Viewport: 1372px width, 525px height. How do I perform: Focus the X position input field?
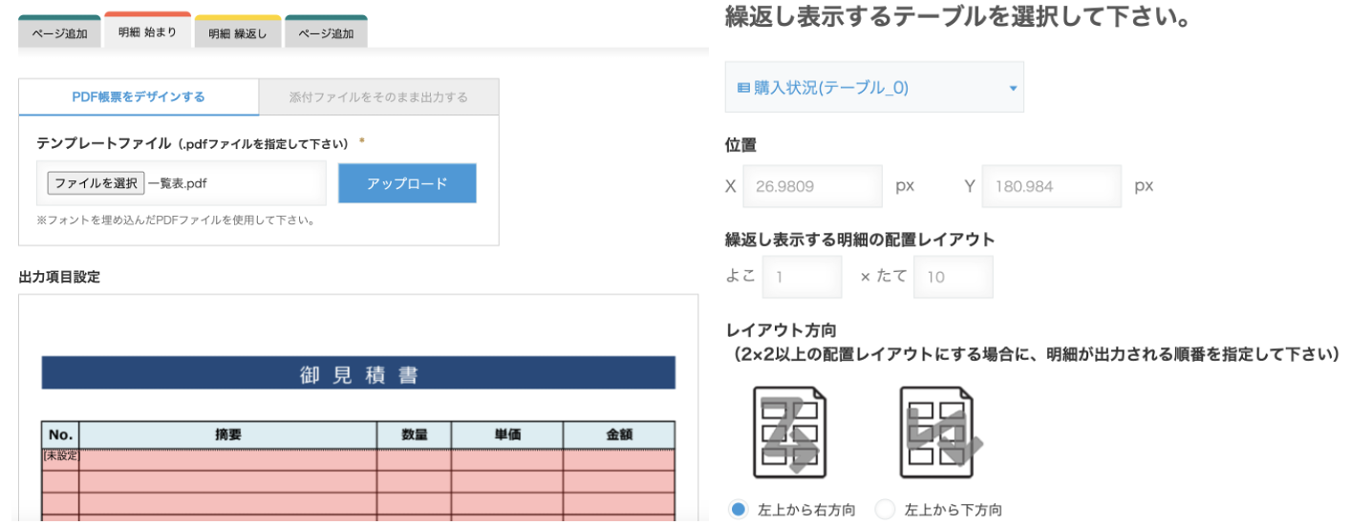813,186
